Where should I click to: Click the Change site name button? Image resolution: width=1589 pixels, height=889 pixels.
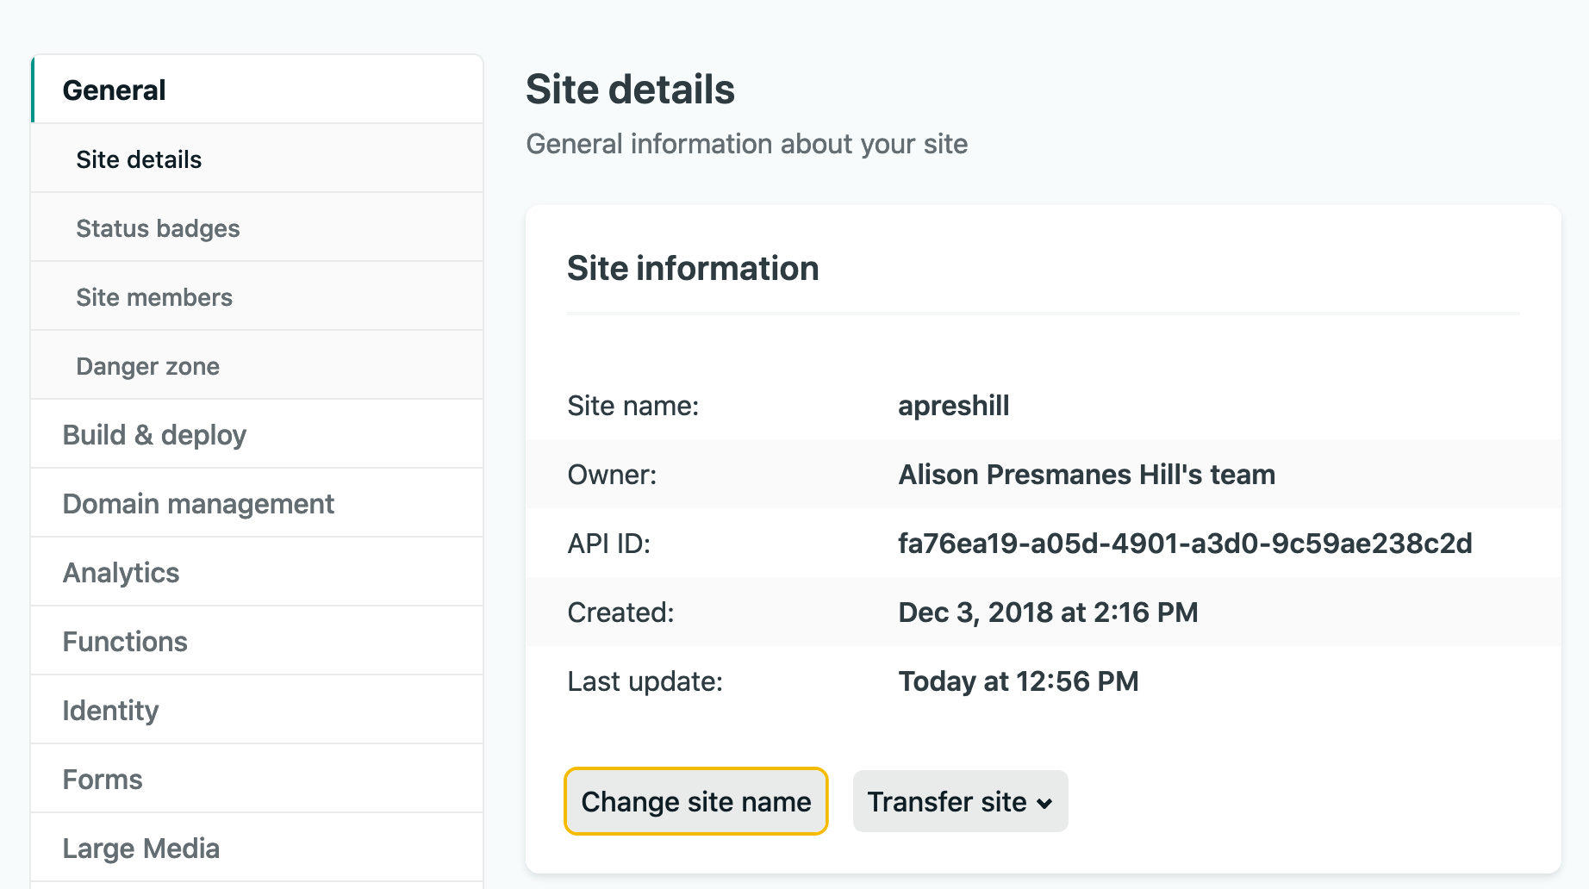[x=696, y=801]
